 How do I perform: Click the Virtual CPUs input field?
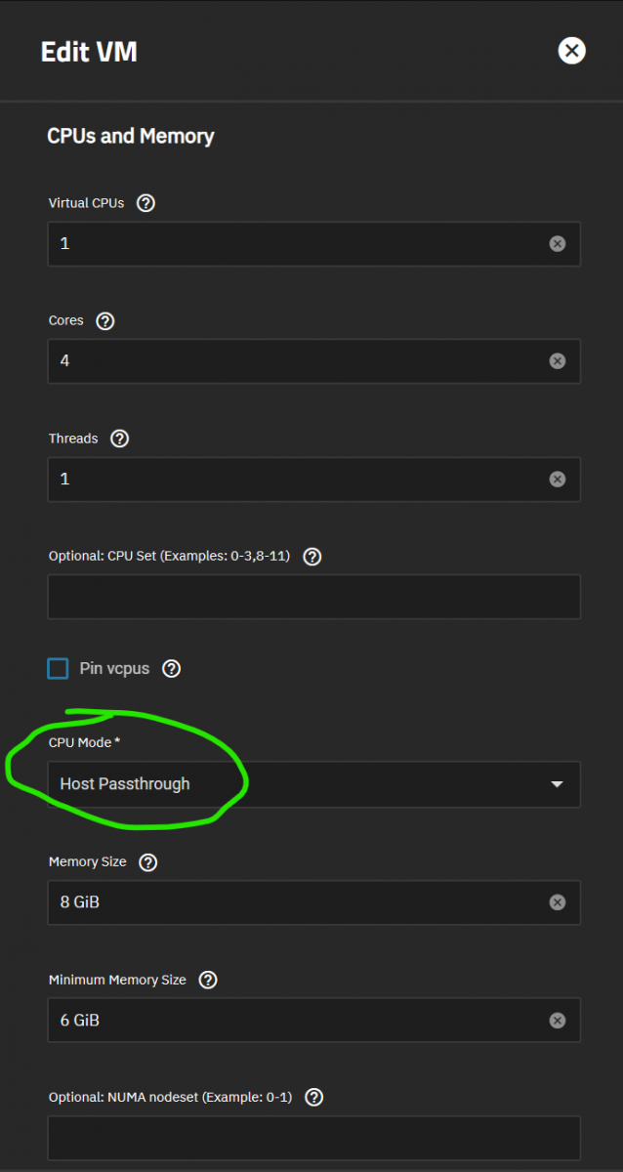[313, 243]
